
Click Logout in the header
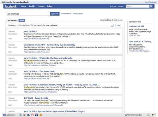121,6
